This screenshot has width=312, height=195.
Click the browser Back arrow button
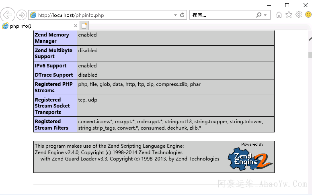(x=8, y=15)
